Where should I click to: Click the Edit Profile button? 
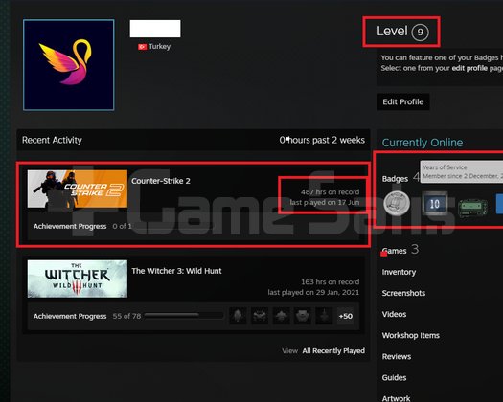coord(403,102)
